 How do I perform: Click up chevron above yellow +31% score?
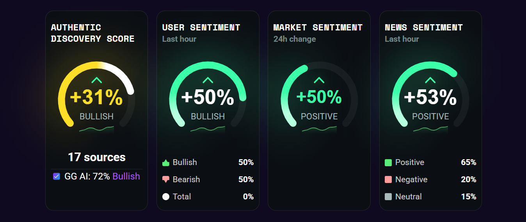coord(96,80)
